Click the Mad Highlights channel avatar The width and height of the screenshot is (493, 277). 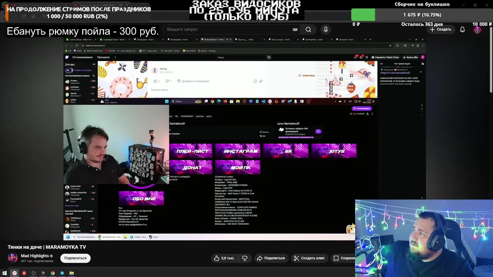point(13,258)
